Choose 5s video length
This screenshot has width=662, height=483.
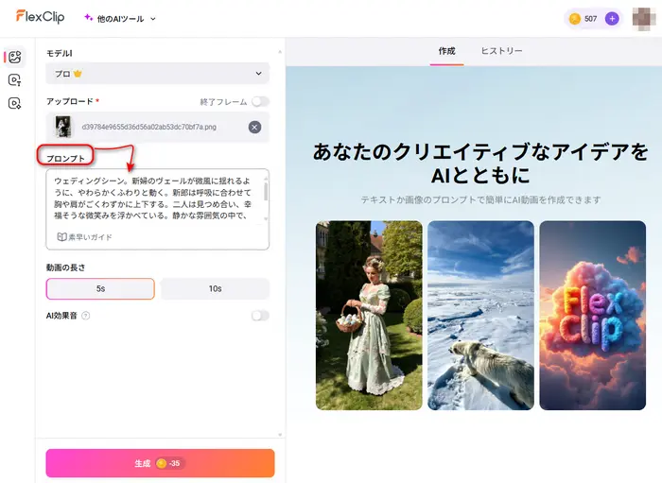click(100, 289)
